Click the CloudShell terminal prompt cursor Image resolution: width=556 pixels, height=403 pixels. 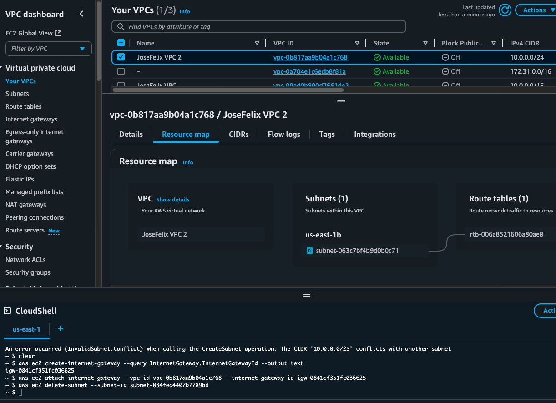[x=20, y=392]
